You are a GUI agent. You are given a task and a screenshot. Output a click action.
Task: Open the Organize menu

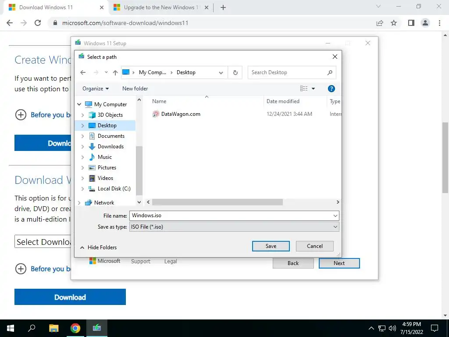tap(95, 89)
